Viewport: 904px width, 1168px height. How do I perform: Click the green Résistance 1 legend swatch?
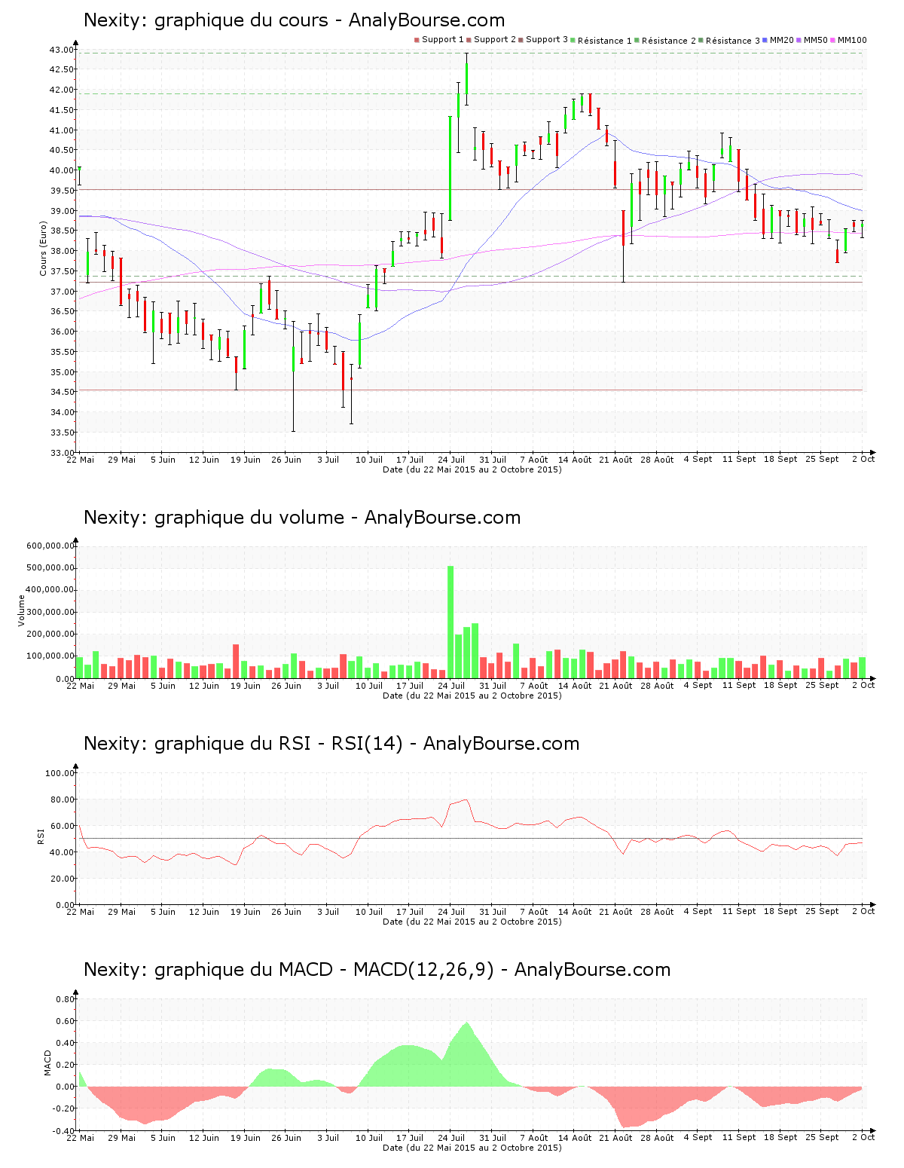[573, 40]
